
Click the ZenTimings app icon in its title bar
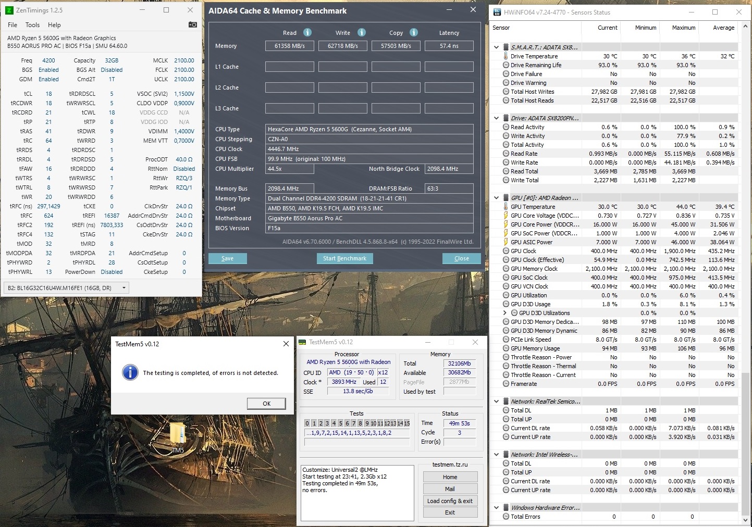click(8, 10)
